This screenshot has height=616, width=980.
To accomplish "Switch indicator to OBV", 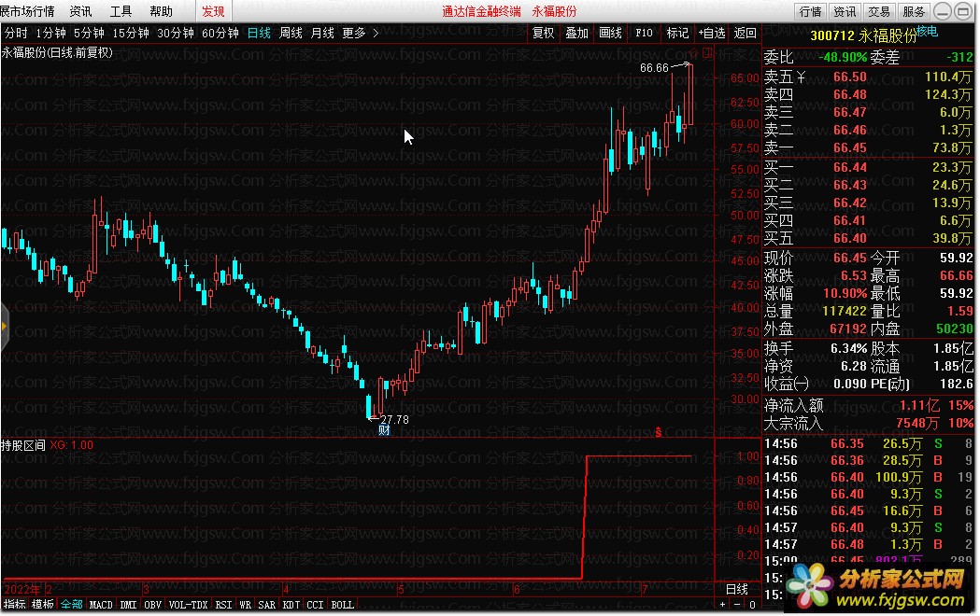I will [152, 604].
